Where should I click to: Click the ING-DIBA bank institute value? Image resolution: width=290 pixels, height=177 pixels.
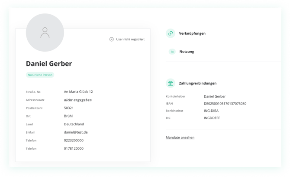click(x=211, y=111)
